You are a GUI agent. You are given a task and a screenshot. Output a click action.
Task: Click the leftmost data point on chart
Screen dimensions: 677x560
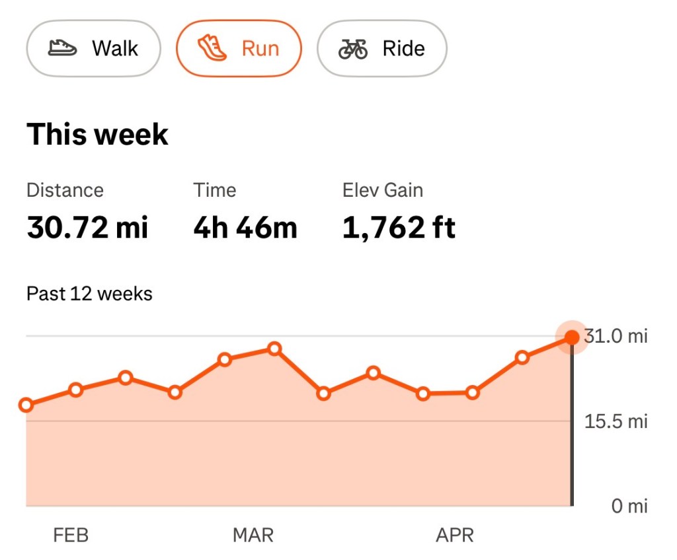point(26,405)
